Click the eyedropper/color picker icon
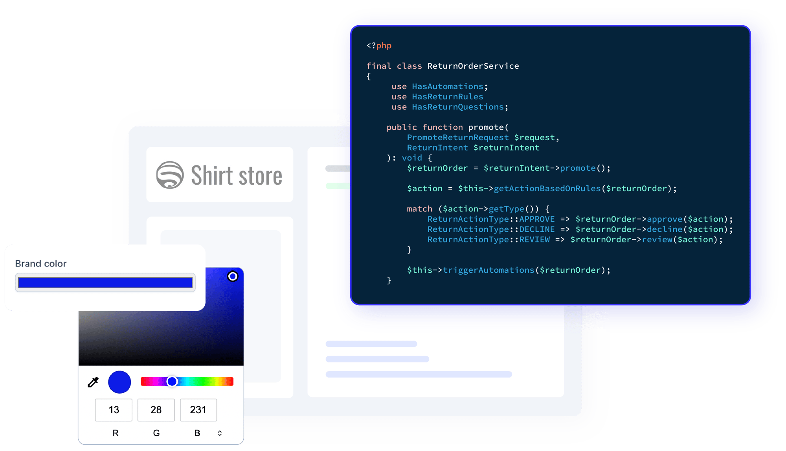This screenshot has width=786, height=451. tap(92, 382)
